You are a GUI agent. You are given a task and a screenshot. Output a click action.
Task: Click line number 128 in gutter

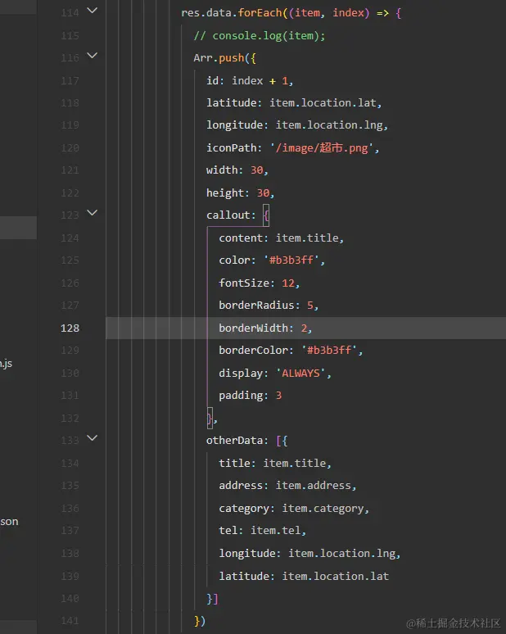pyautogui.click(x=70, y=328)
